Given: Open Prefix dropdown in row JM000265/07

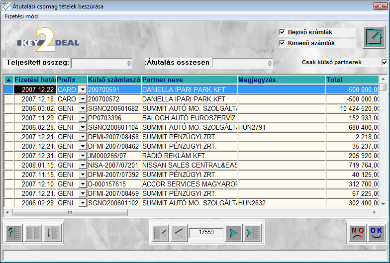Looking at the screenshot, I should [x=83, y=156].
